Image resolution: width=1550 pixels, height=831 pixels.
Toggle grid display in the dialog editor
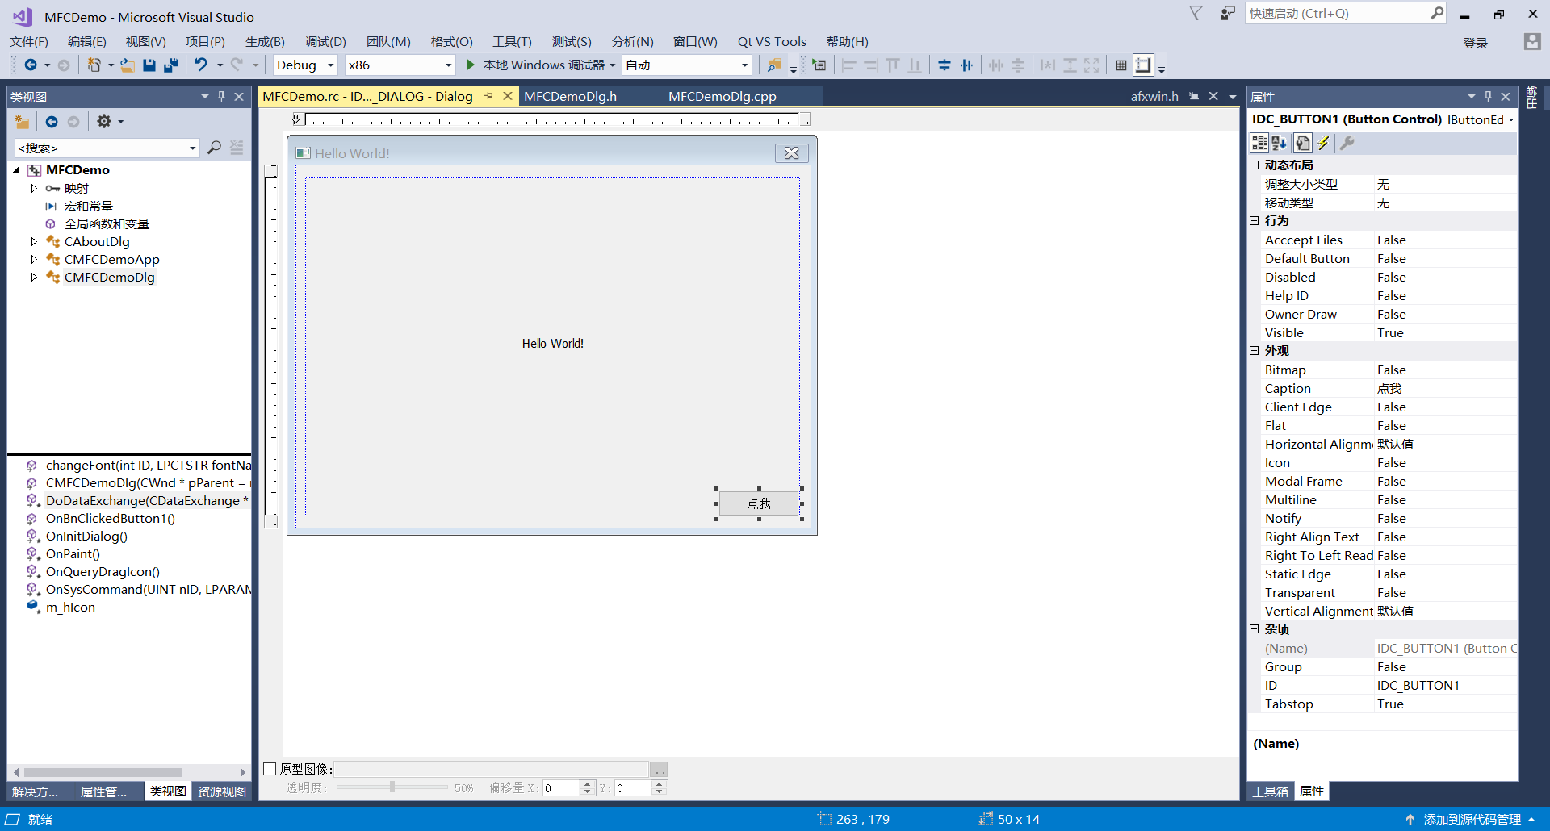(x=1121, y=65)
